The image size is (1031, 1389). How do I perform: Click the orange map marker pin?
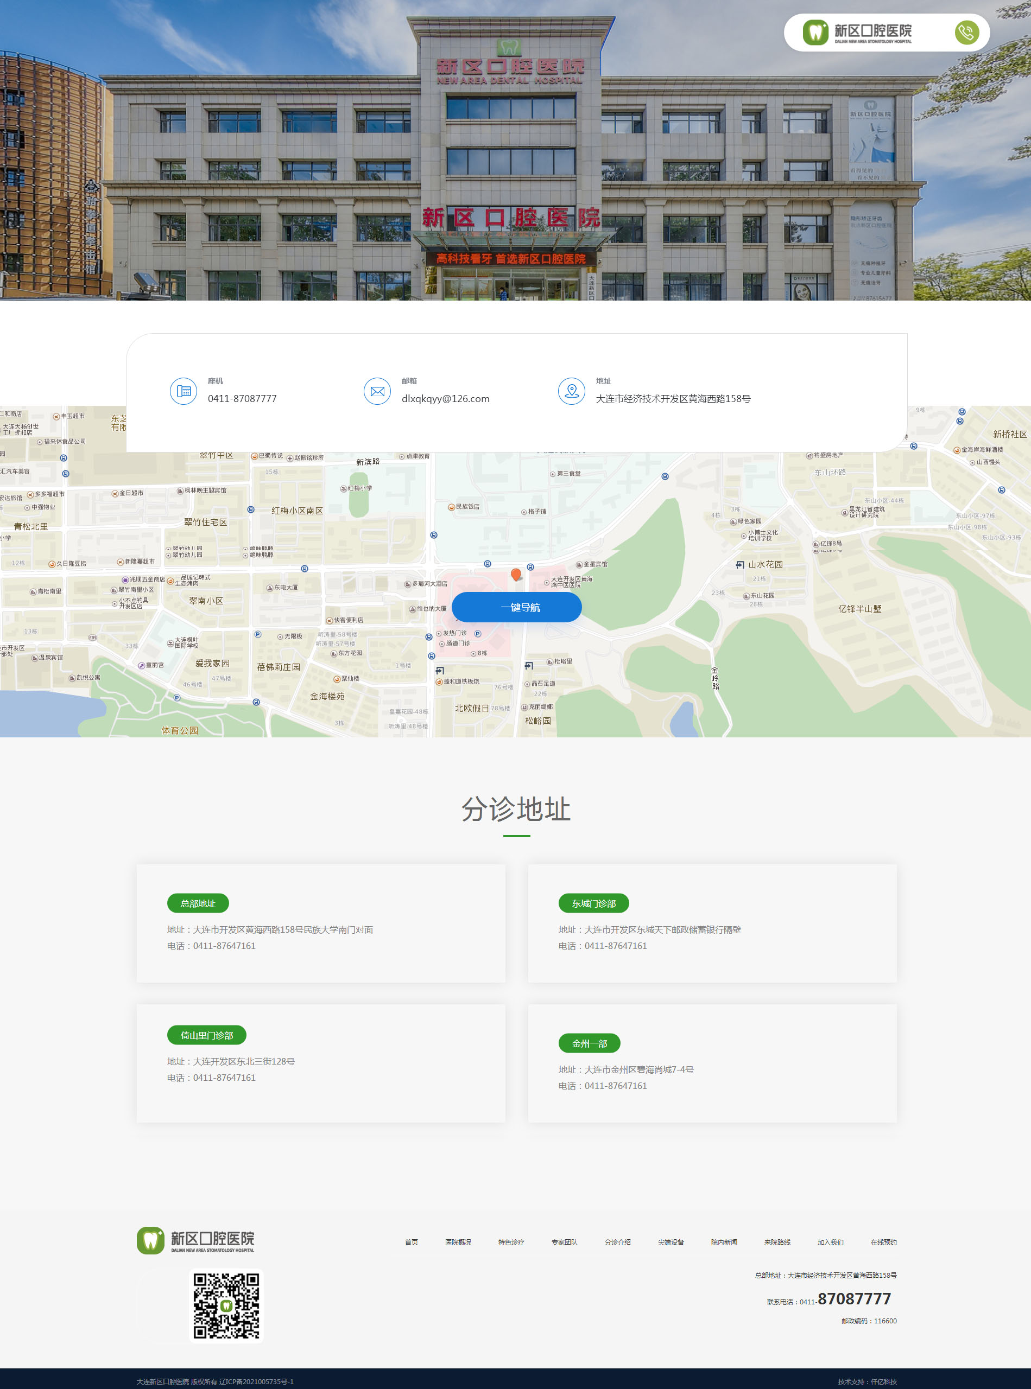click(x=516, y=575)
